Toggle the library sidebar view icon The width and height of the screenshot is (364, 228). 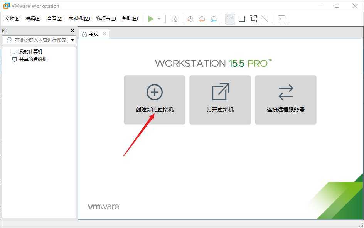coord(230,19)
